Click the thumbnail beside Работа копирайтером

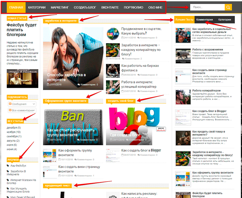click(183, 97)
